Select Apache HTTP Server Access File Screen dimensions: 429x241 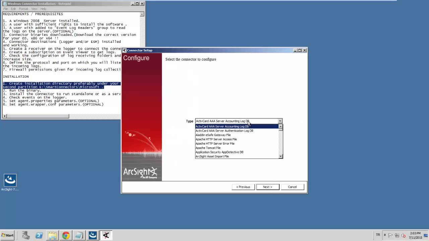237,139
